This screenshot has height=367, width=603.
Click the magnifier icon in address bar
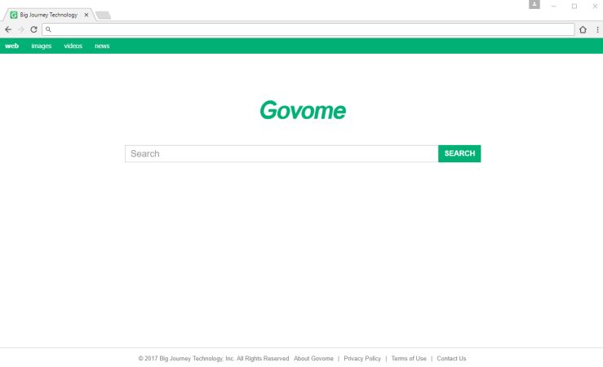pyautogui.click(x=48, y=29)
